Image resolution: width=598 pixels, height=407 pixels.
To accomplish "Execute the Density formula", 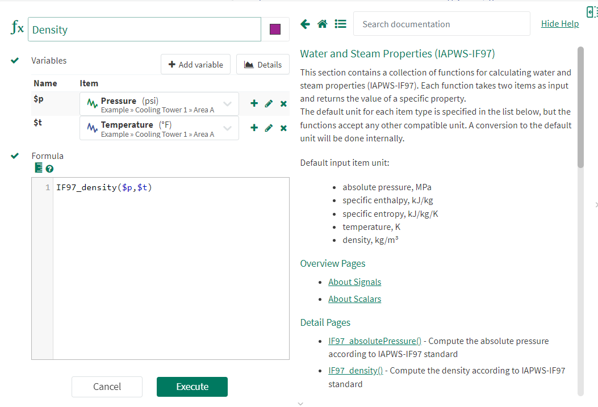I will click(192, 387).
